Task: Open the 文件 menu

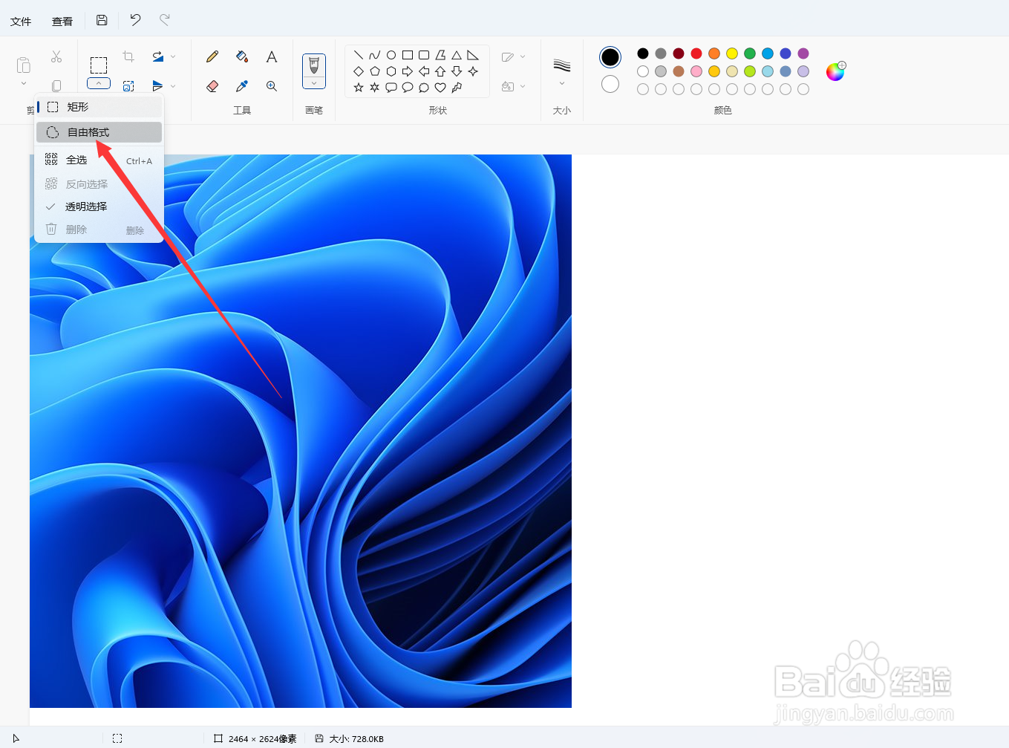Action: [21, 22]
